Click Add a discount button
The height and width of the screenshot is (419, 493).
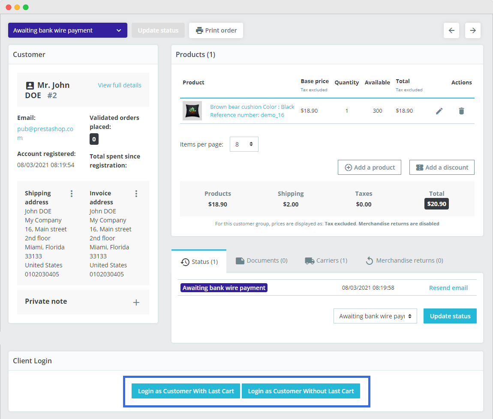click(442, 168)
